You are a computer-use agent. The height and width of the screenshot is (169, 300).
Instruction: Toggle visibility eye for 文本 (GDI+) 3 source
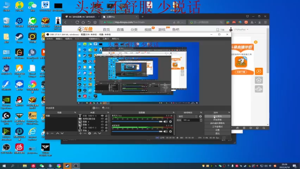pos(102,116)
